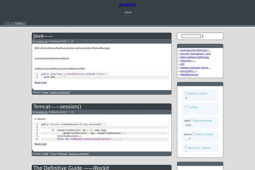Click the 'Published 2016 1 10' date text

coord(62,42)
